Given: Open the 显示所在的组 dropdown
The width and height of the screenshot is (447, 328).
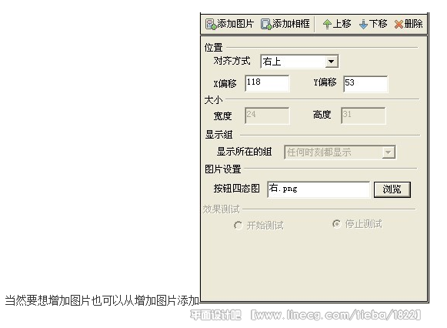Looking at the screenshot, I should click(x=340, y=152).
